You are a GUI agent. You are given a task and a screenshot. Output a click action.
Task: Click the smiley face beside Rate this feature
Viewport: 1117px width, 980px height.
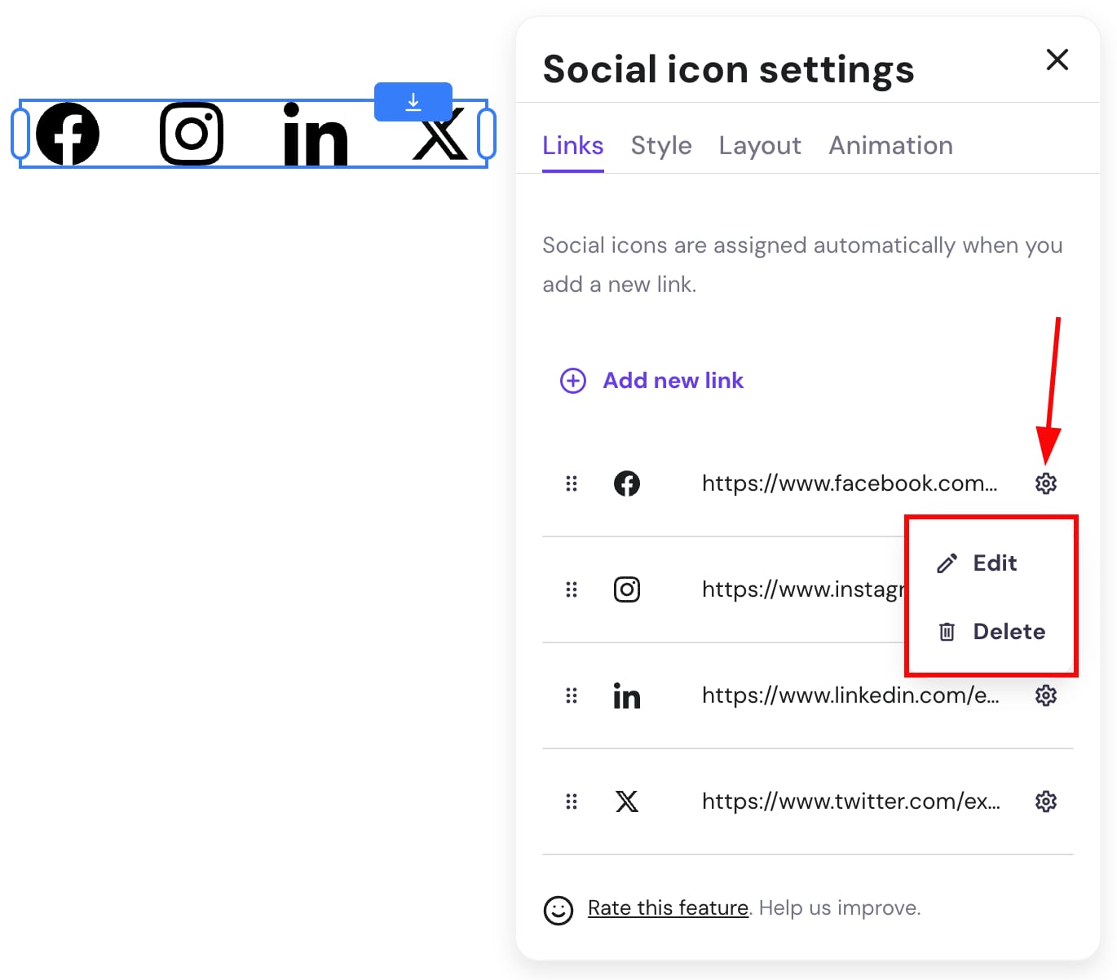coord(558,909)
